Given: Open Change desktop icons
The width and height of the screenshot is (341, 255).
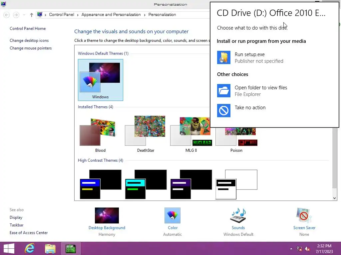Looking at the screenshot, I should (x=29, y=40).
